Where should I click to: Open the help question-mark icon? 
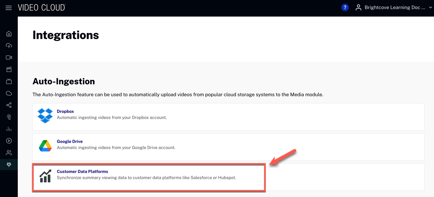point(345,7)
